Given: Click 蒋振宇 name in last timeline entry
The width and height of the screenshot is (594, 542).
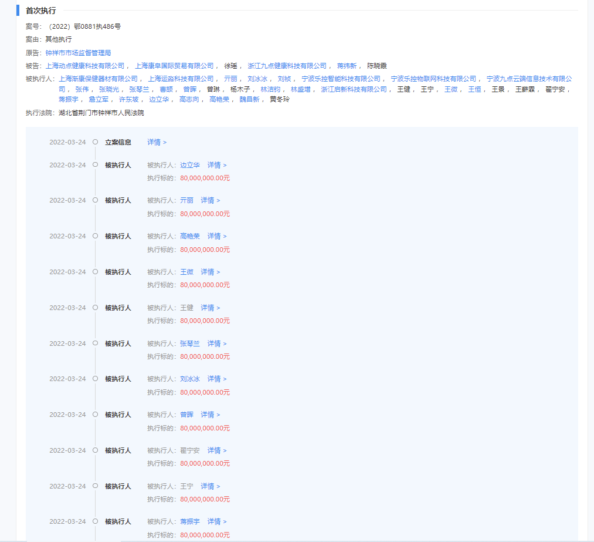Looking at the screenshot, I should tap(190, 521).
